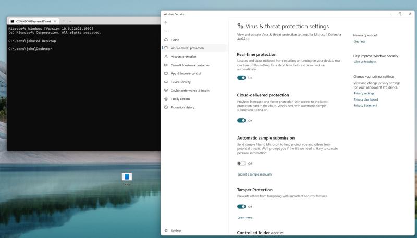Click the Family options icon

(166, 99)
